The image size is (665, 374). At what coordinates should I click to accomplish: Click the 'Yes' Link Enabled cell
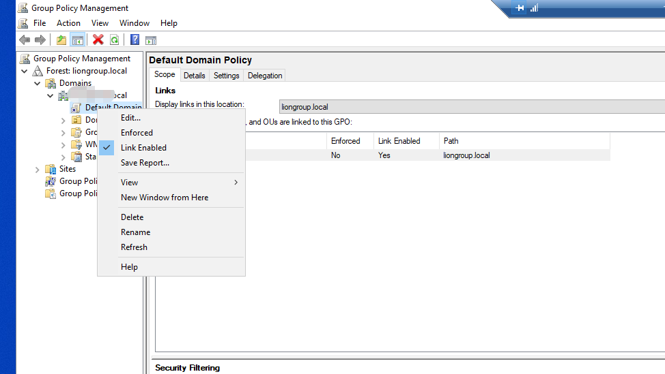point(384,155)
